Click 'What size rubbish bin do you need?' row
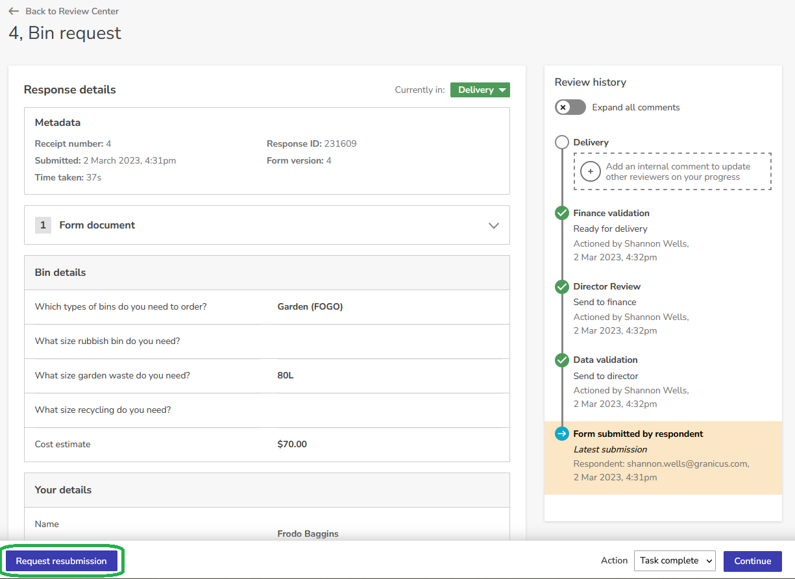The image size is (795, 579). 267,341
